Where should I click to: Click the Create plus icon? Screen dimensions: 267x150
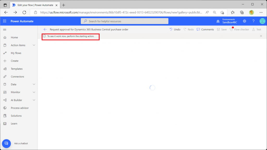(x=5, y=61)
